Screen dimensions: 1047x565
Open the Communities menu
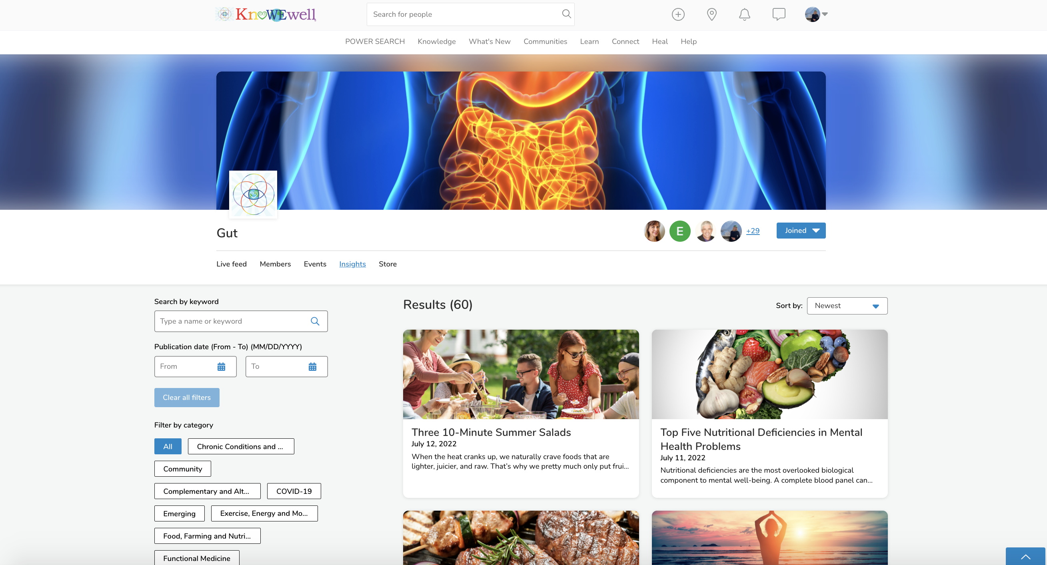point(545,42)
